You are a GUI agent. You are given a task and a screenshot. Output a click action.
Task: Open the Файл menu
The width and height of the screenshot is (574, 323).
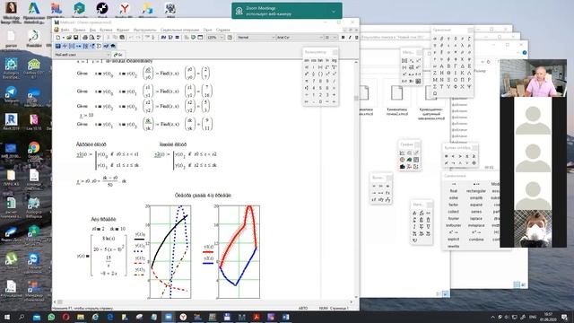coord(65,30)
